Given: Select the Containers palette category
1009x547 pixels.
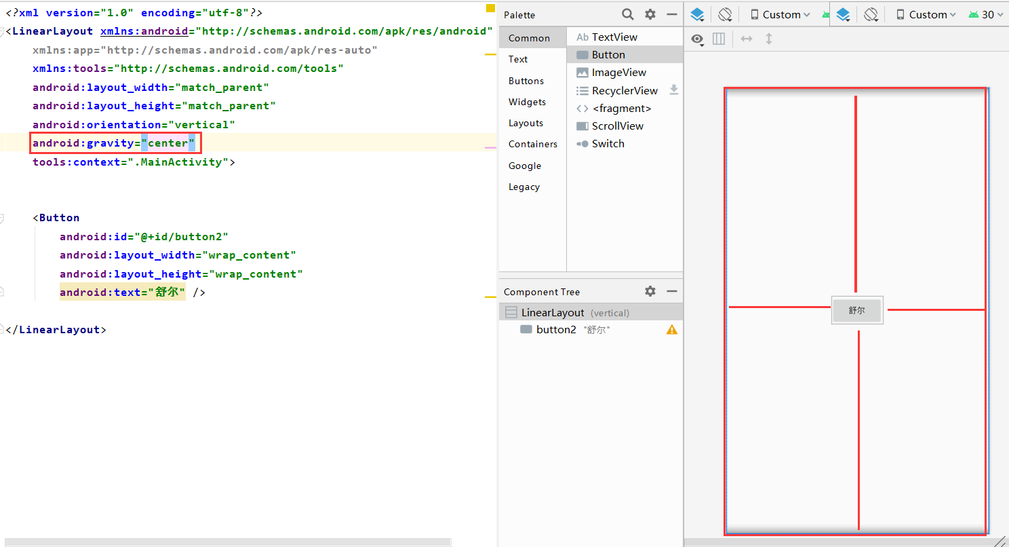Looking at the screenshot, I should pos(532,144).
